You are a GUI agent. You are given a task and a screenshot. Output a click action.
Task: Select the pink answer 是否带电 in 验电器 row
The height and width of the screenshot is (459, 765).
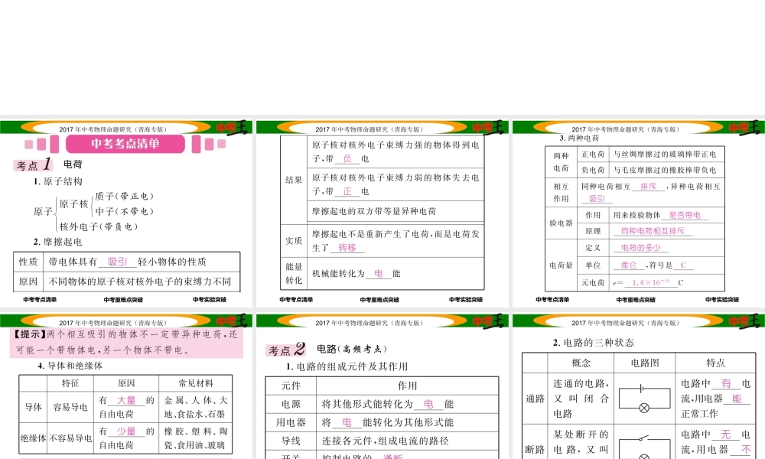(x=685, y=215)
